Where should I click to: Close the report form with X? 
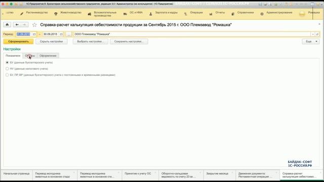coord(319,24)
